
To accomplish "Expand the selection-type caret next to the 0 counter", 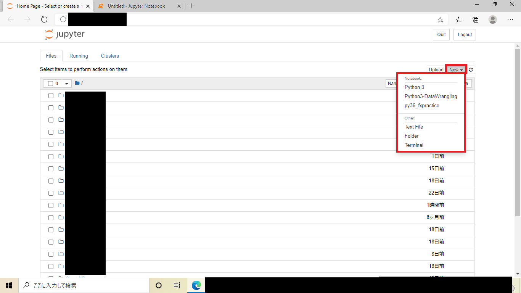I will [67, 84].
